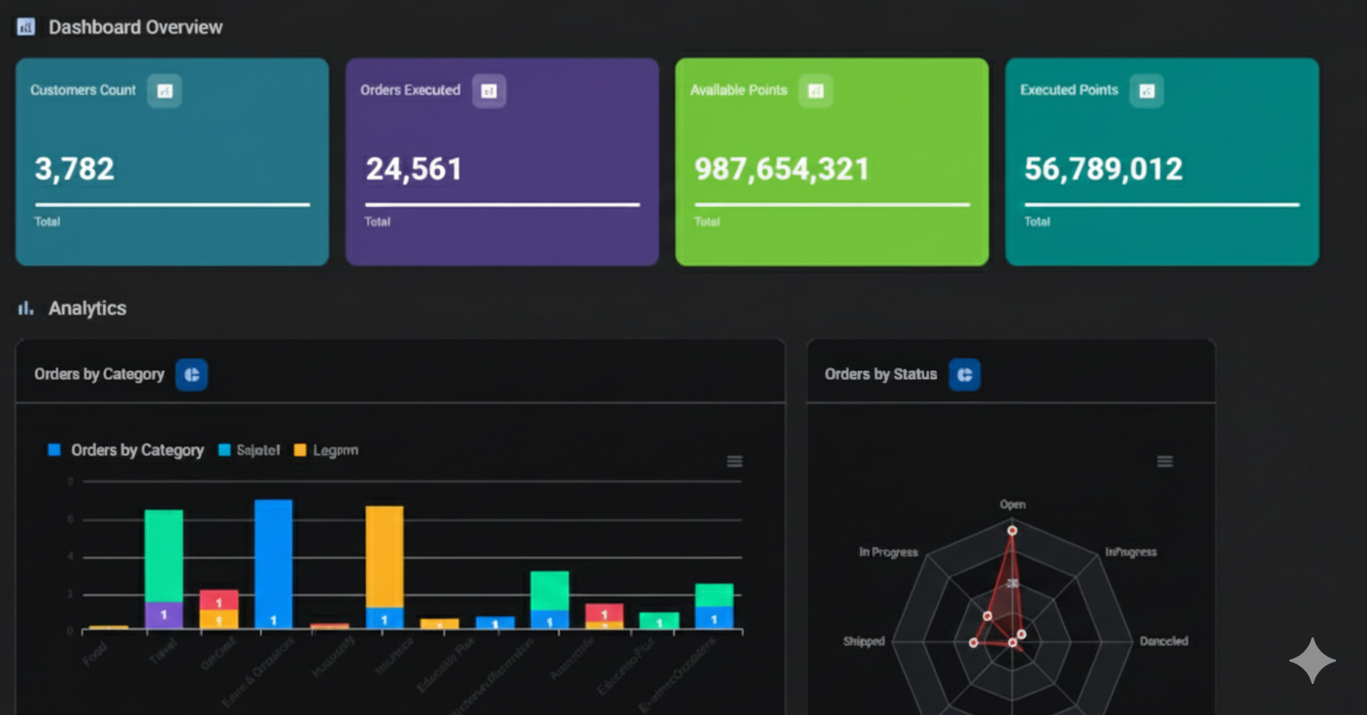Select the Open axis label on radar chart

[x=1013, y=504]
